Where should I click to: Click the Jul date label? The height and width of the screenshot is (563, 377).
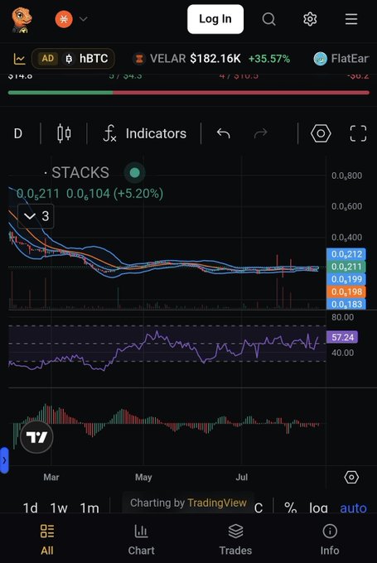[x=242, y=477]
